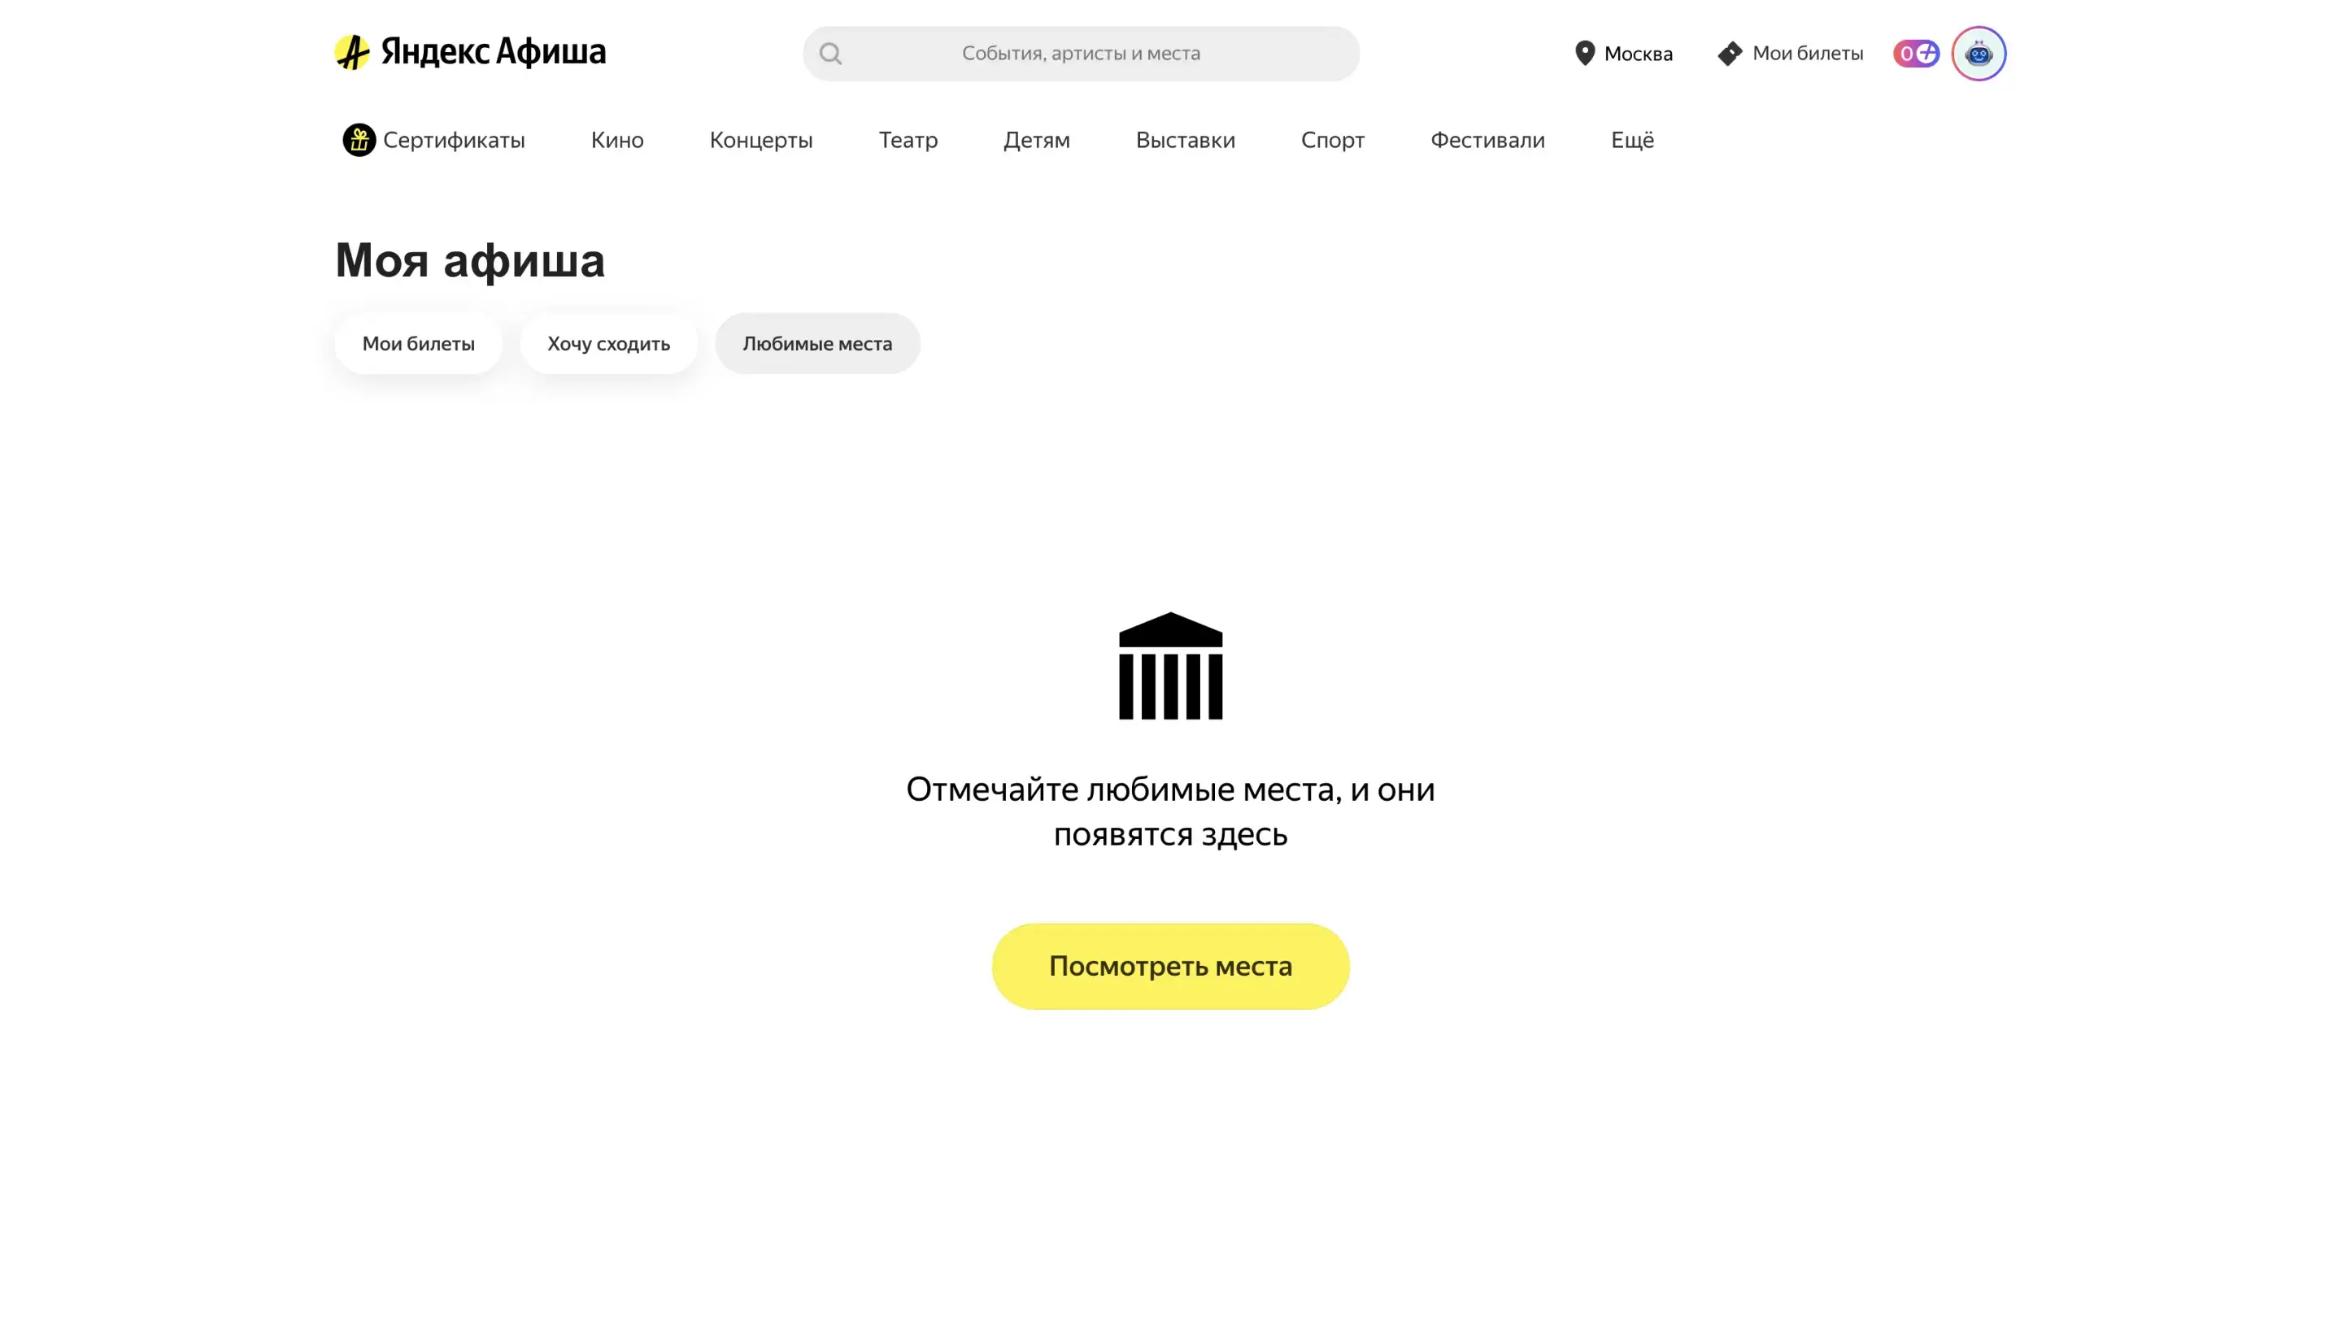The image size is (2342, 1318).
Task: Click the Сертификаты gift icon
Action: 359,140
